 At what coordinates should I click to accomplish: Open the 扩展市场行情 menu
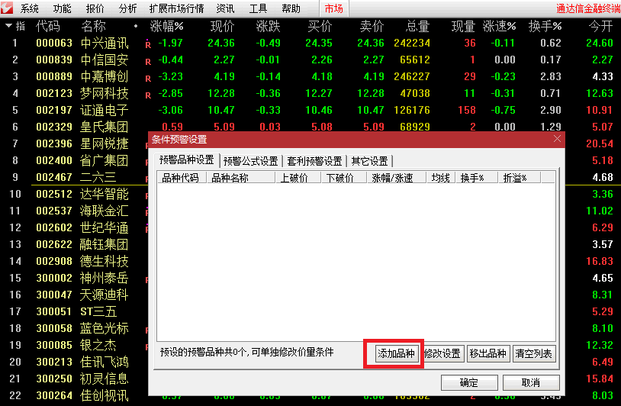177,8
